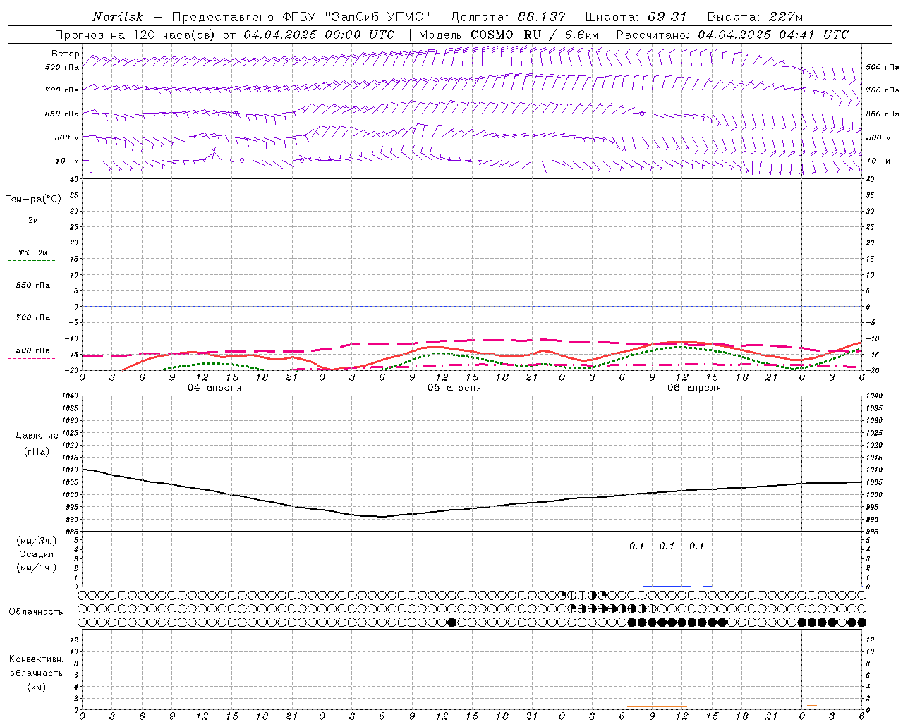Click the '(мм/3ч.)' precipitation unit label
Image resolution: width=903 pixels, height=722 pixels.
(x=37, y=541)
